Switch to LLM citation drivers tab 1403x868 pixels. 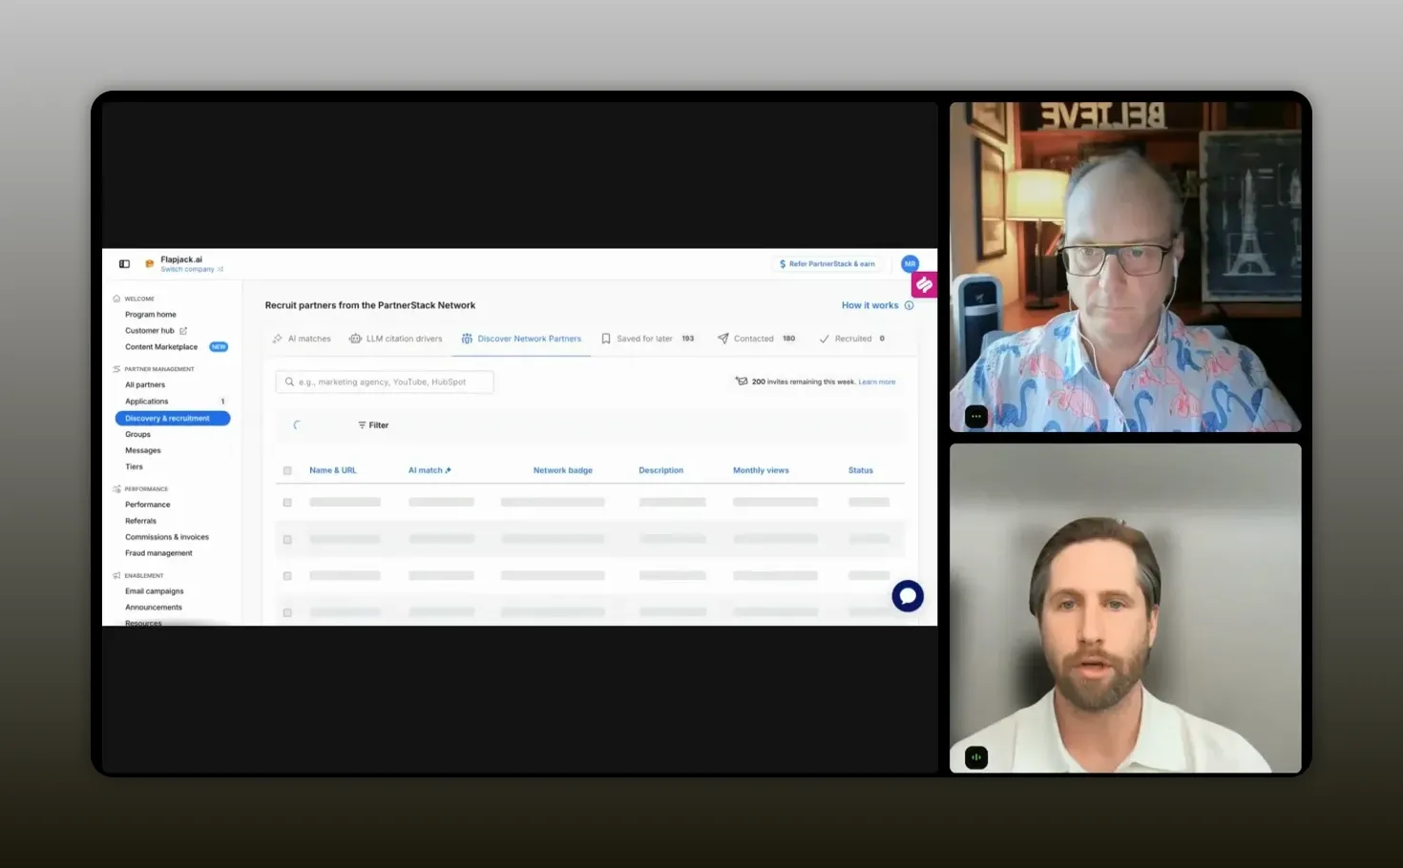click(x=396, y=339)
